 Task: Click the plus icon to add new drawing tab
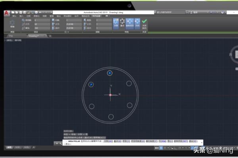click(x=50, y=36)
